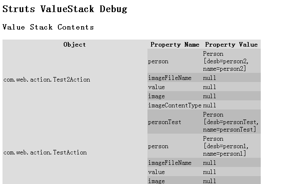This screenshot has width=287, height=184.
Task: Click the Object column header
Action: [75, 45]
